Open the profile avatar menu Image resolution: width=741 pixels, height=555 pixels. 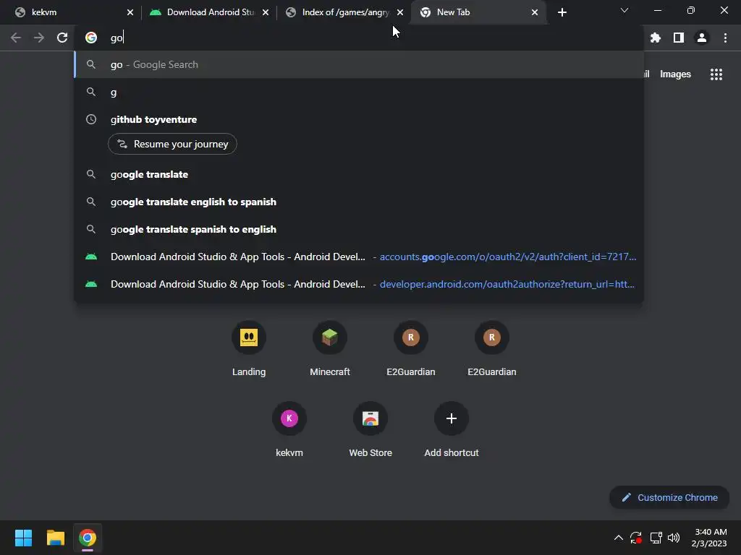(x=702, y=38)
